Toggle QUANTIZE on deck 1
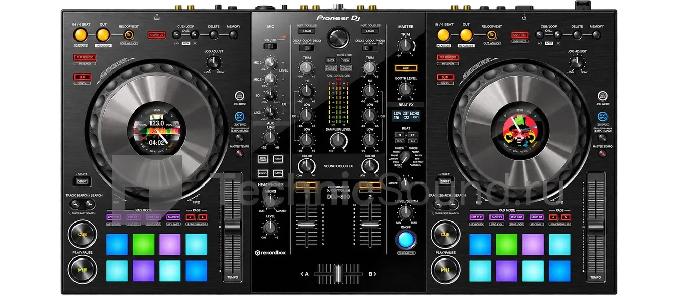 [157, 35]
